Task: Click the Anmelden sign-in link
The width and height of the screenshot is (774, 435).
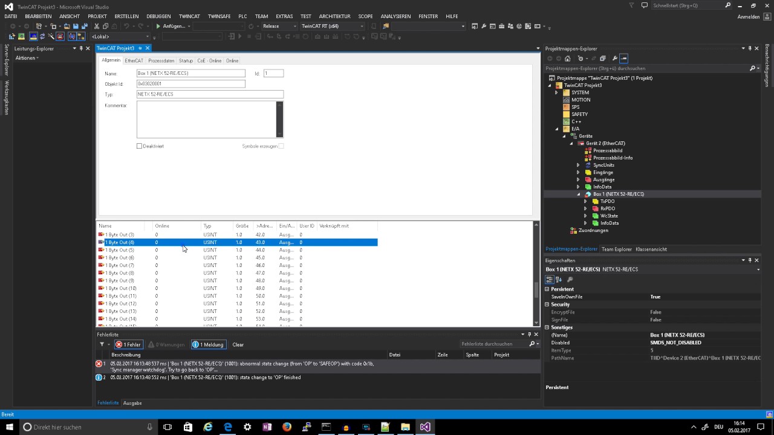Action: point(749,17)
